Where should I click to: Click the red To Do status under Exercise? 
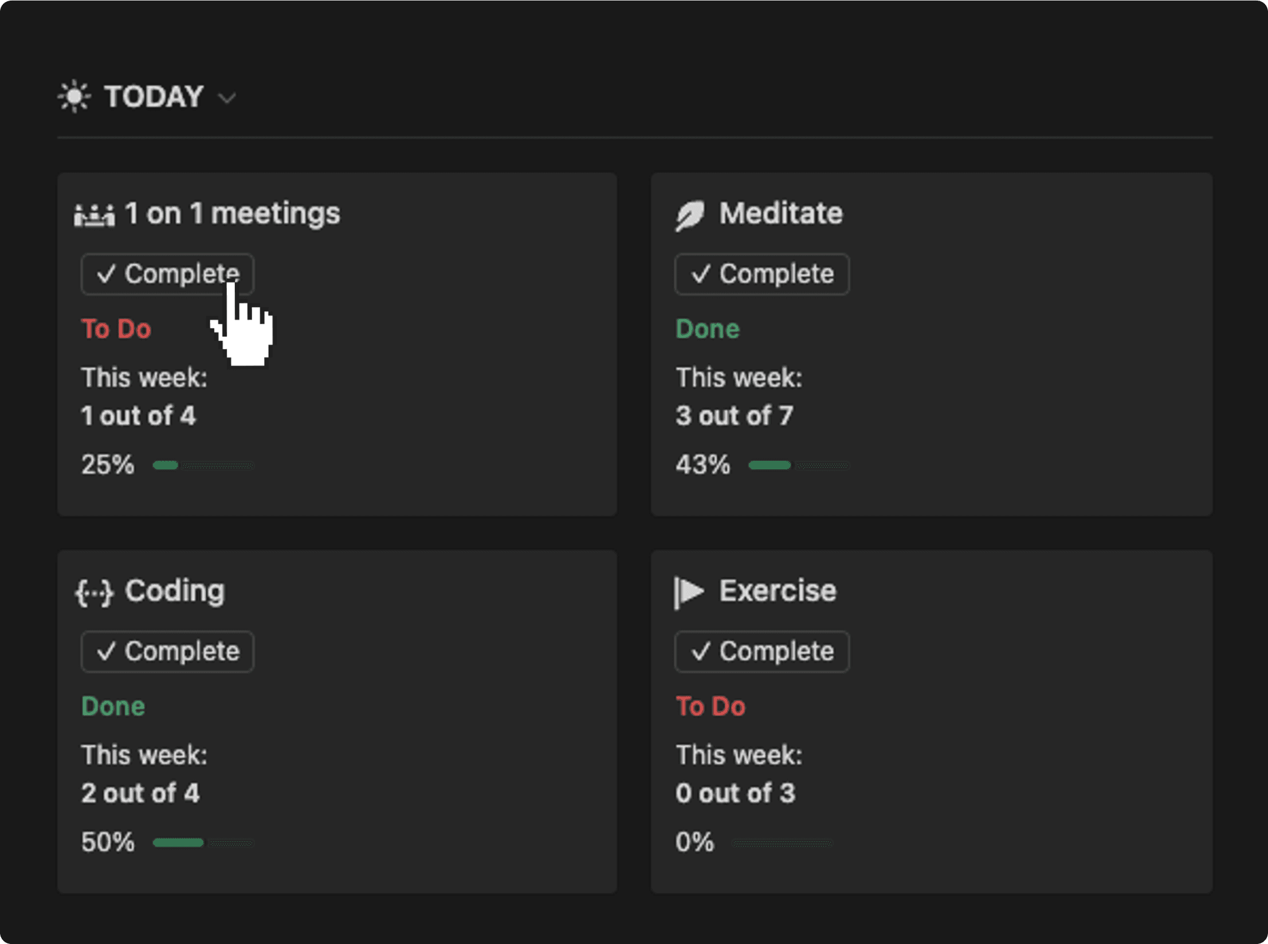click(x=710, y=706)
